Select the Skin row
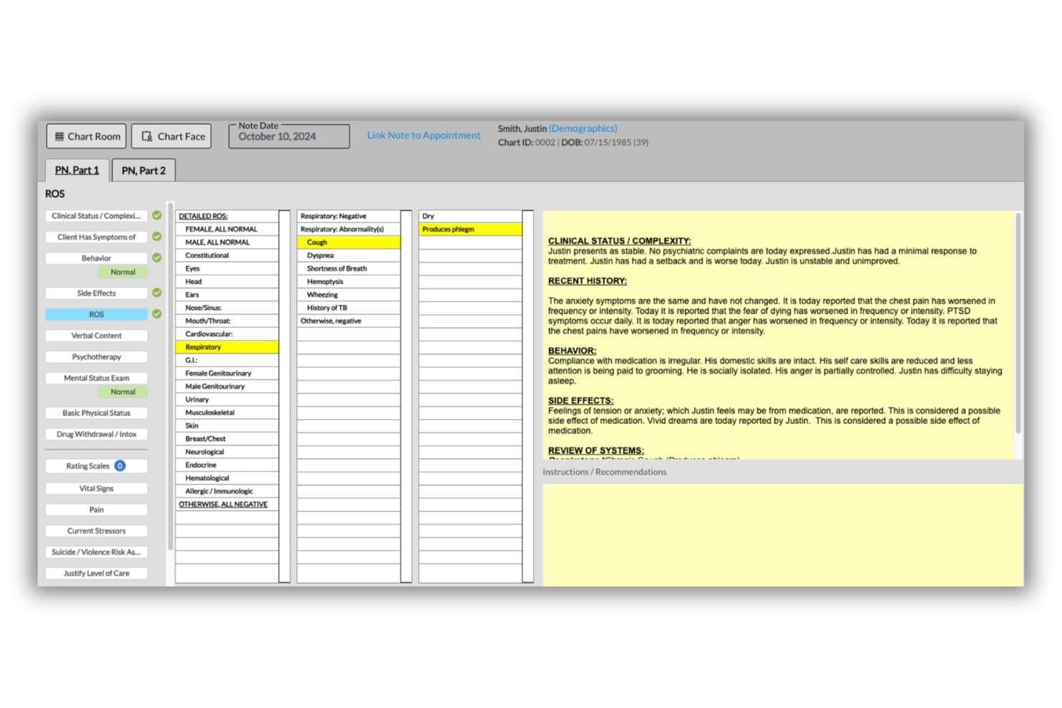1062x708 pixels. click(227, 425)
